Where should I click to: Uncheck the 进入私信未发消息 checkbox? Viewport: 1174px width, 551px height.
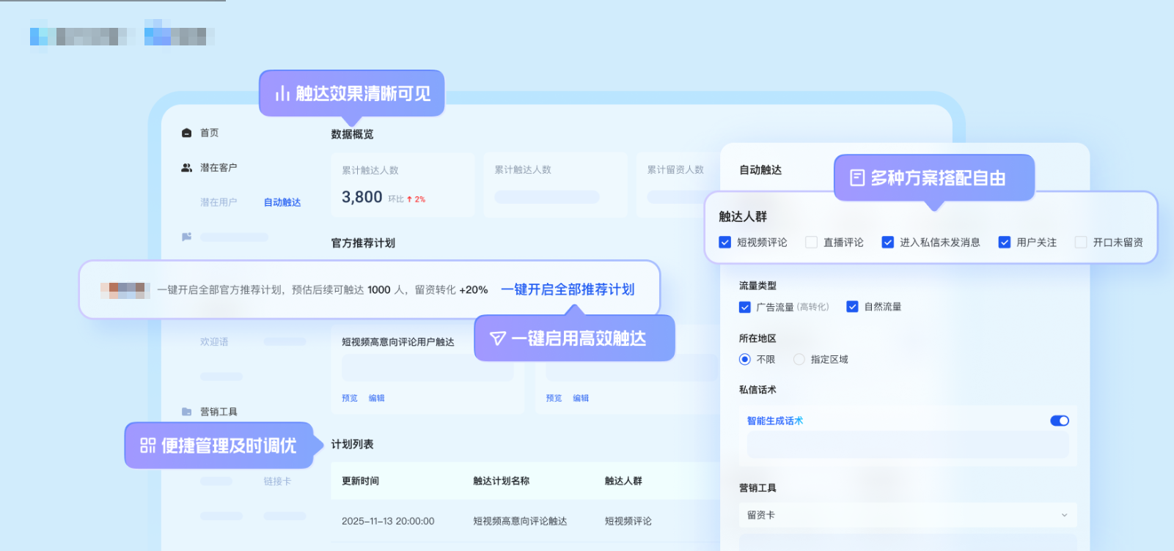coord(887,243)
